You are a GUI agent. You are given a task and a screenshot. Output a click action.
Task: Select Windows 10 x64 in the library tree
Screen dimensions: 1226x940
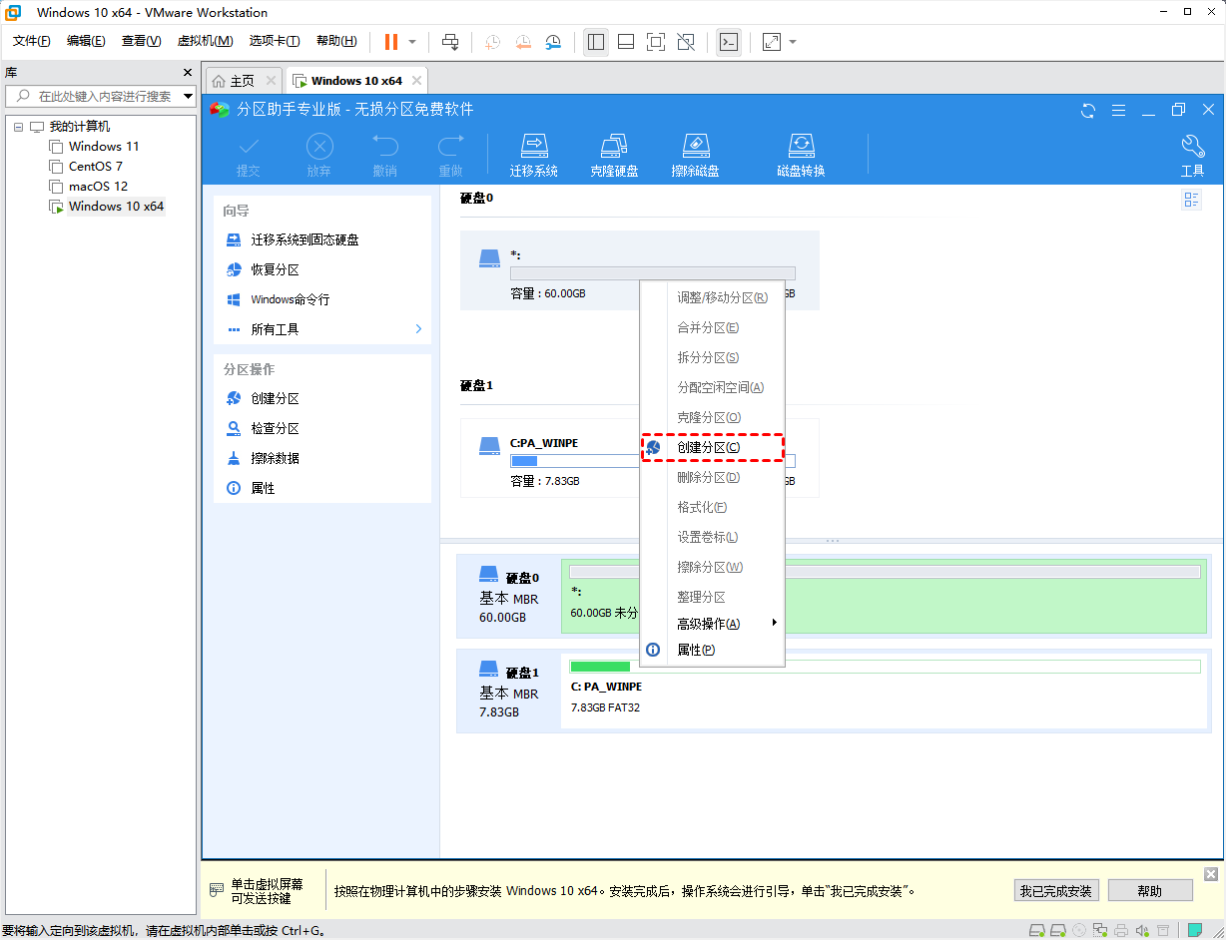[116, 207]
